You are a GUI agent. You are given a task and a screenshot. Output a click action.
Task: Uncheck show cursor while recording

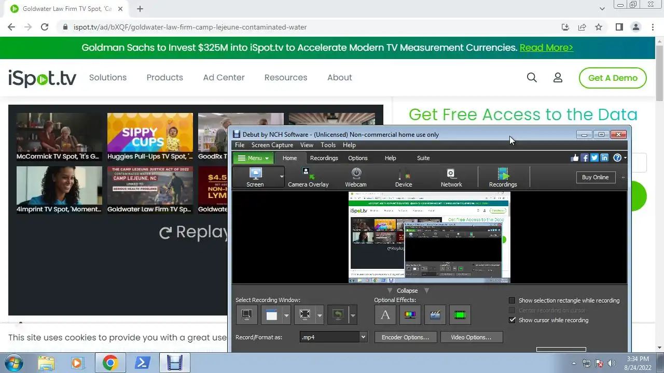pyautogui.click(x=512, y=320)
